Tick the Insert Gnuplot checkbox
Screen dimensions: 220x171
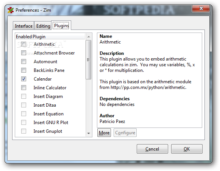click(x=23, y=131)
